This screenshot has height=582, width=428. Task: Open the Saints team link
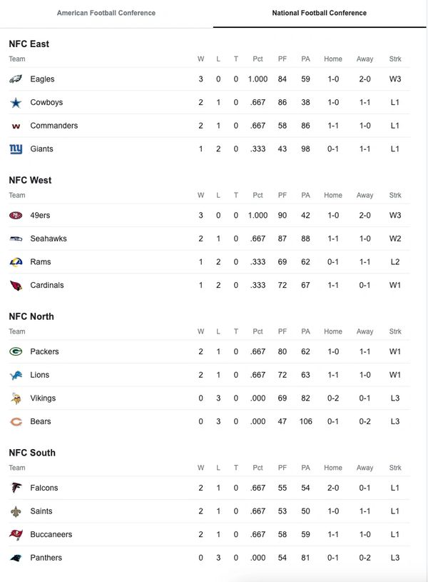[41, 511]
